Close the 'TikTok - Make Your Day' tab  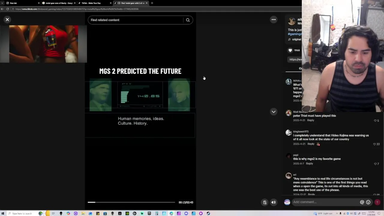click(111, 3)
